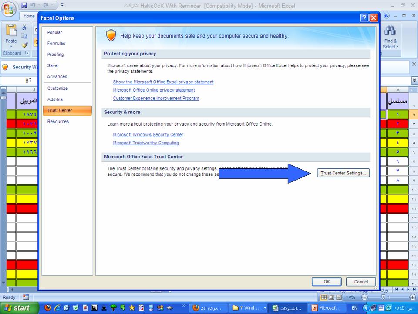418x314 pixels.
Task: Open the Clipboard dialog launcher
Action: [27, 53]
